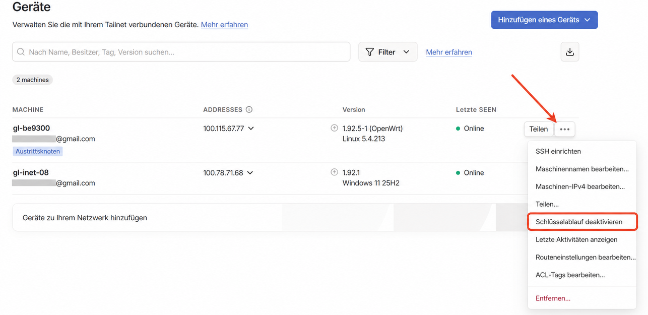Expand address dropdown for 100.115.67.77
This screenshot has height=315, width=648.
click(x=251, y=129)
